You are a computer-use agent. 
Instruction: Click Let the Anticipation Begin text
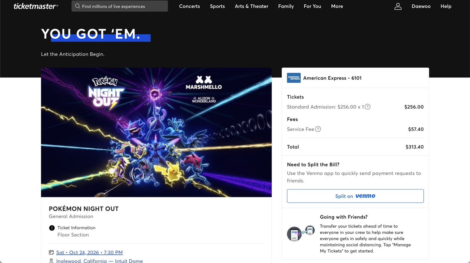[x=73, y=54]
